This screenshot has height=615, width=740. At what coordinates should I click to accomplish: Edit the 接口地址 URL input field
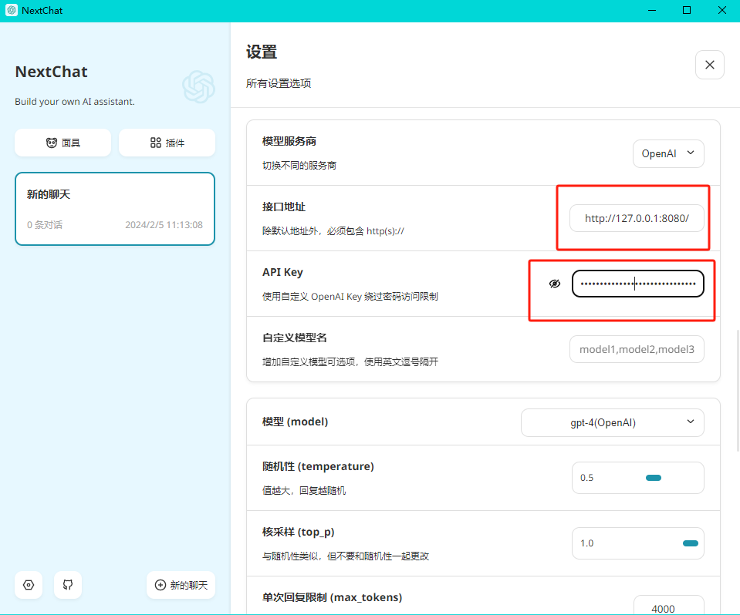point(637,218)
